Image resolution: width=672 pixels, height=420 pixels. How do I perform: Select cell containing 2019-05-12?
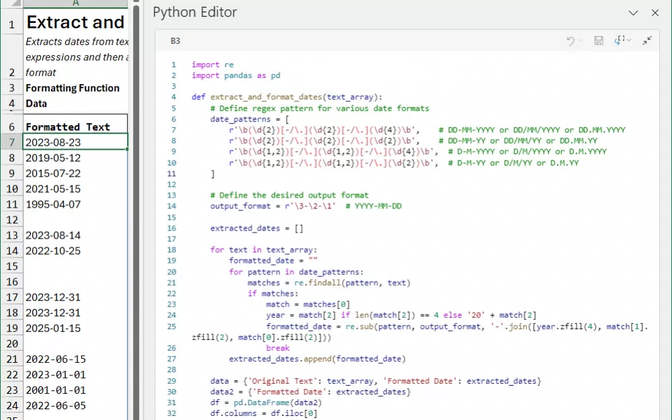(x=75, y=158)
